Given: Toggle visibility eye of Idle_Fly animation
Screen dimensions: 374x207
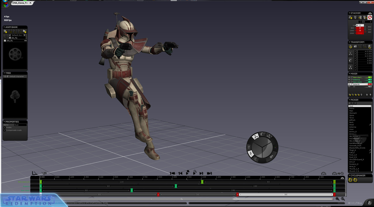Looking at the screenshot, I should pos(25,41).
